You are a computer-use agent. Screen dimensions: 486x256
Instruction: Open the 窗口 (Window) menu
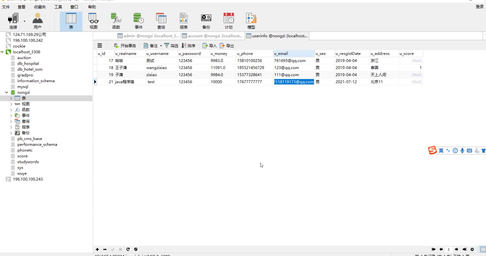pos(74,7)
